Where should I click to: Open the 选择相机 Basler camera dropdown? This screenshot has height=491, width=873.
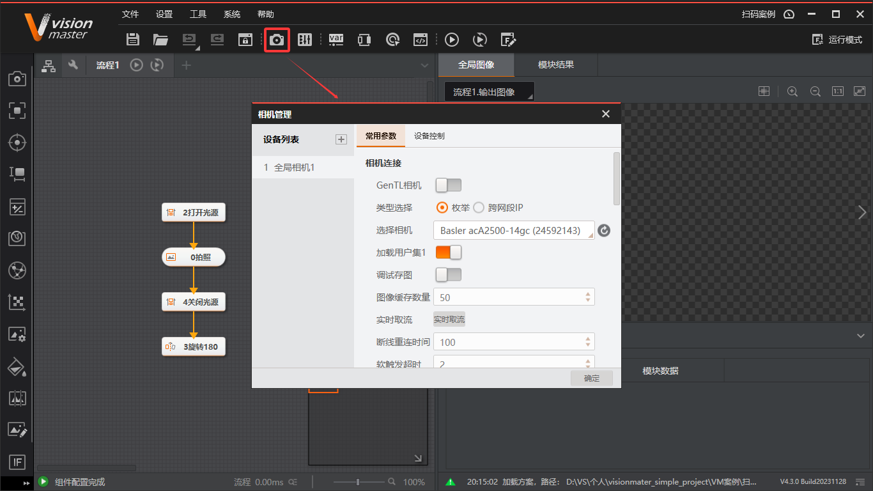pyautogui.click(x=514, y=231)
